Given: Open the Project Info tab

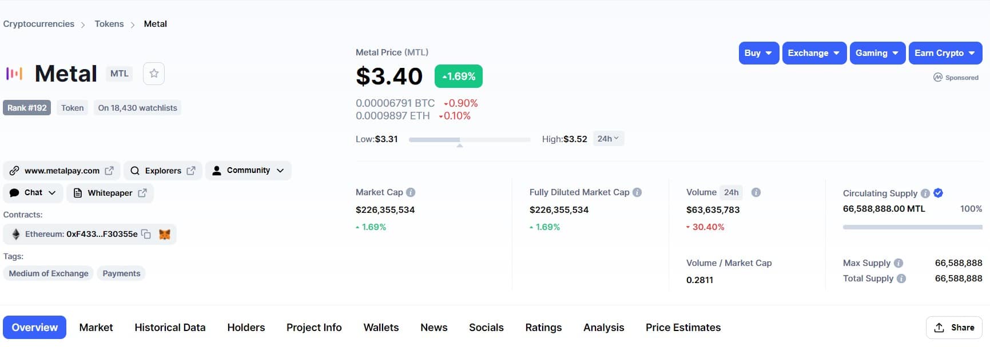Looking at the screenshot, I should pyautogui.click(x=314, y=328).
